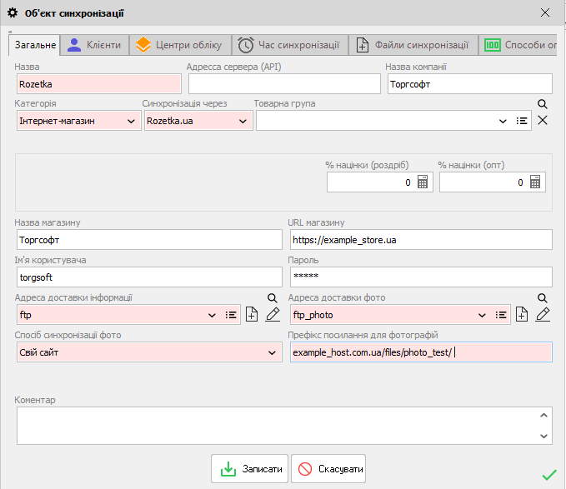Clear Товарна група with the X icon
The width and height of the screenshot is (566, 489).
click(543, 121)
